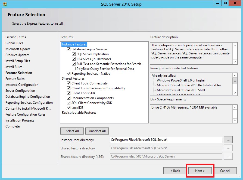Open the Feature Rules step
The width and height of the screenshot is (243, 180).
pos(15,79)
